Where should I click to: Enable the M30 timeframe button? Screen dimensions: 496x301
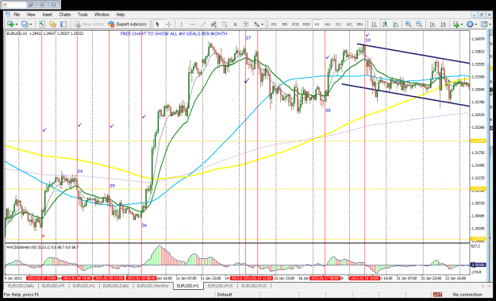click(306, 24)
